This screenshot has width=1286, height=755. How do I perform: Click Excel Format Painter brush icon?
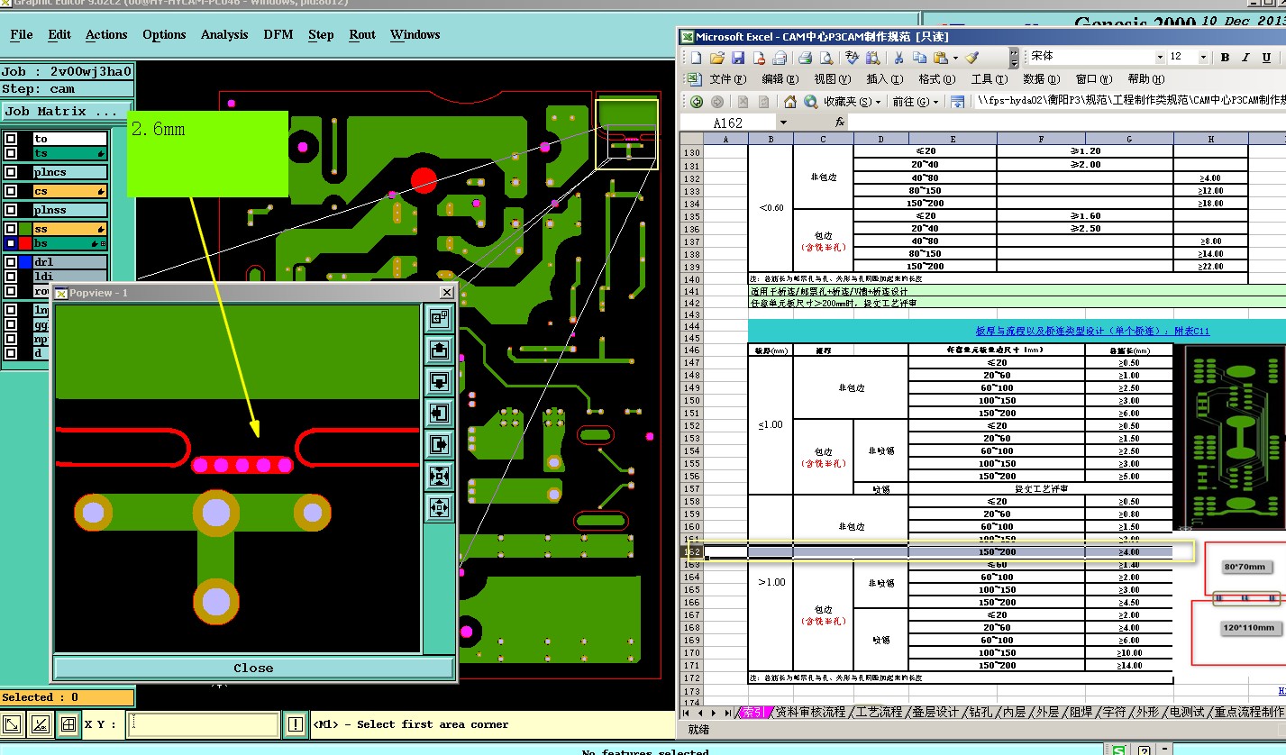(x=971, y=58)
